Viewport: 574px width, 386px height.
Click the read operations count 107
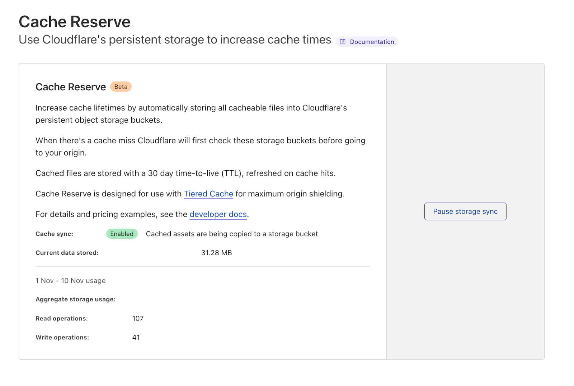pos(138,319)
